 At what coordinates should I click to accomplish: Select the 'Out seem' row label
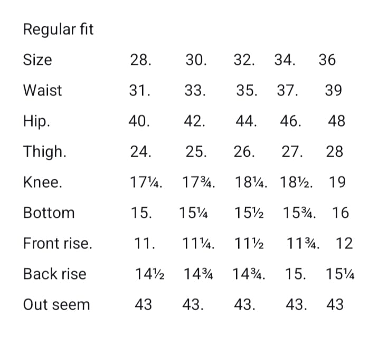56,305
